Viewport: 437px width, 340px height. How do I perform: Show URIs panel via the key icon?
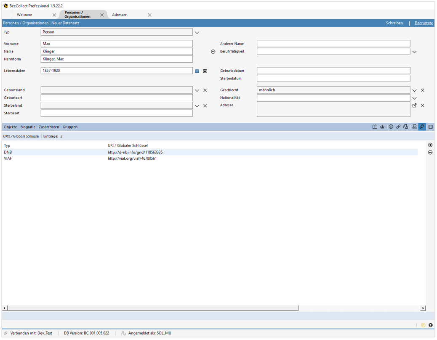click(x=422, y=127)
